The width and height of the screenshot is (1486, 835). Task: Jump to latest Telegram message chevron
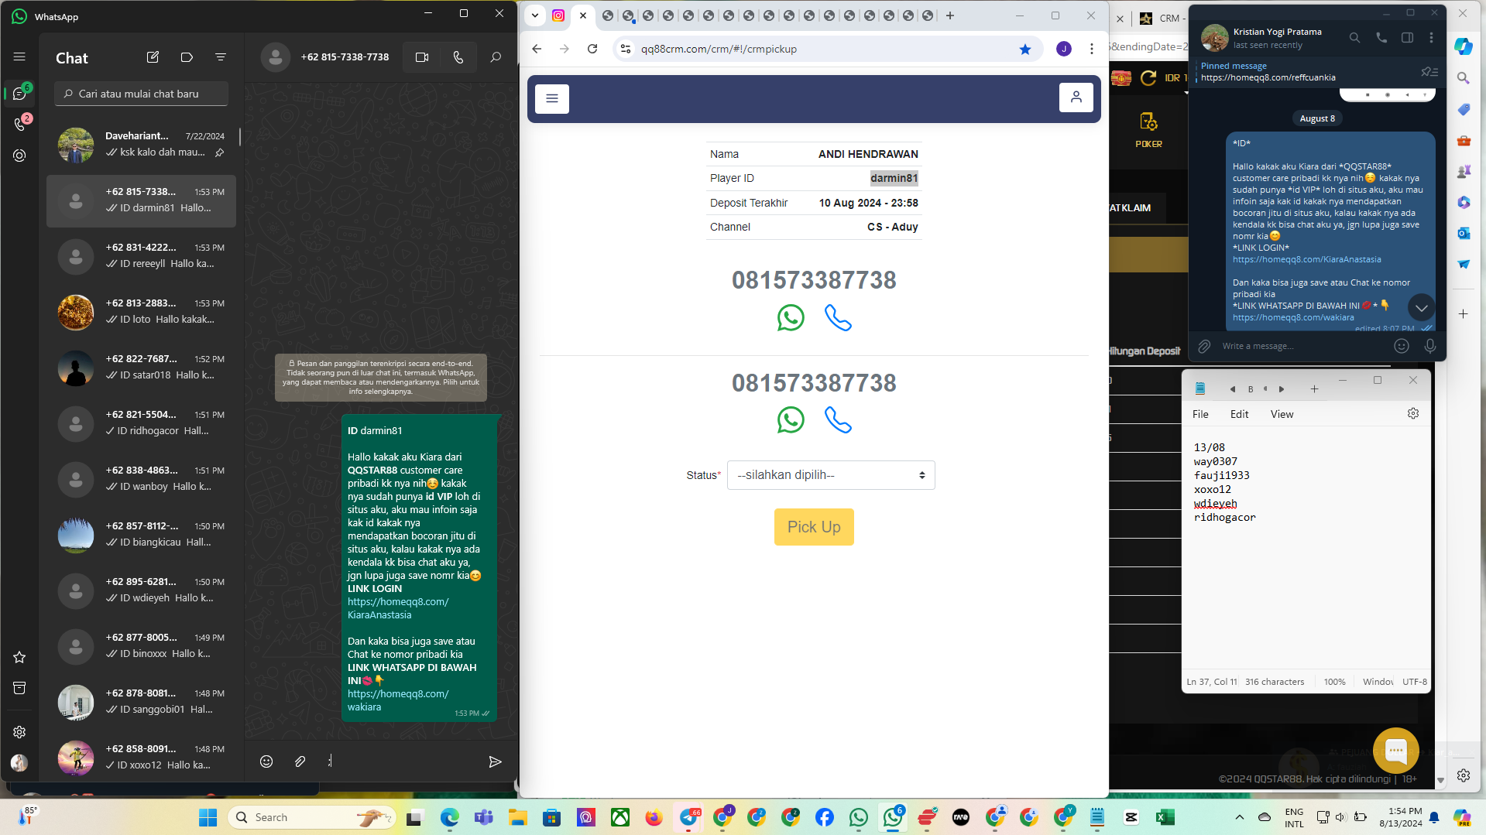tap(1421, 307)
